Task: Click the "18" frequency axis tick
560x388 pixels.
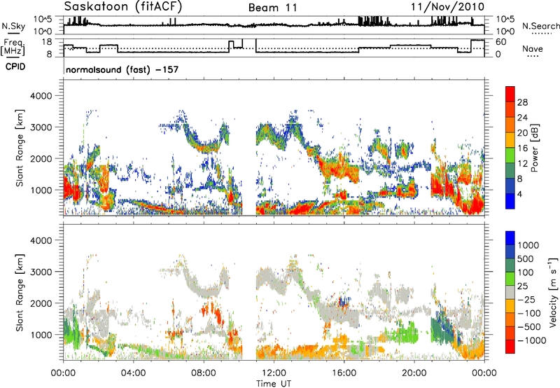Action: click(47, 42)
